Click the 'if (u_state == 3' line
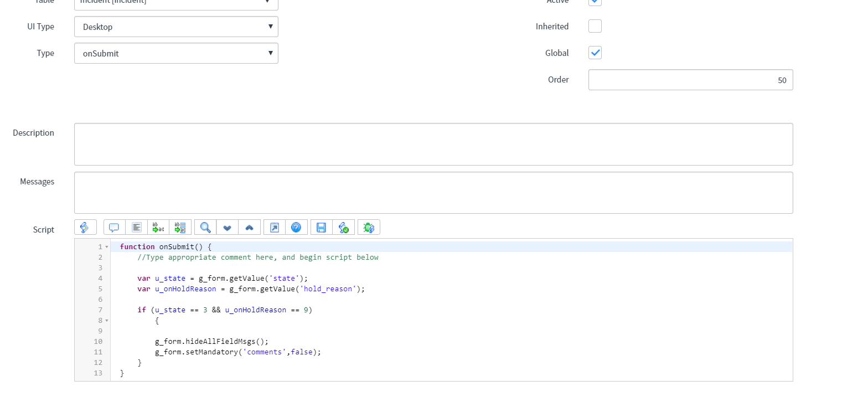 click(225, 310)
